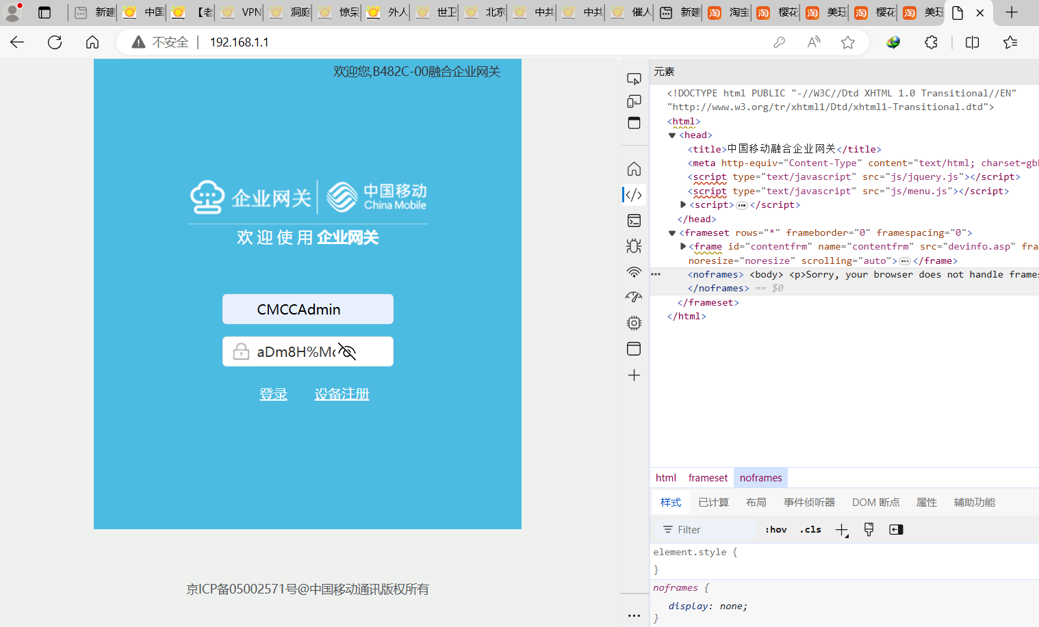Open the DOM 断点 tab
This screenshot has height=627, width=1039.
point(876,503)
